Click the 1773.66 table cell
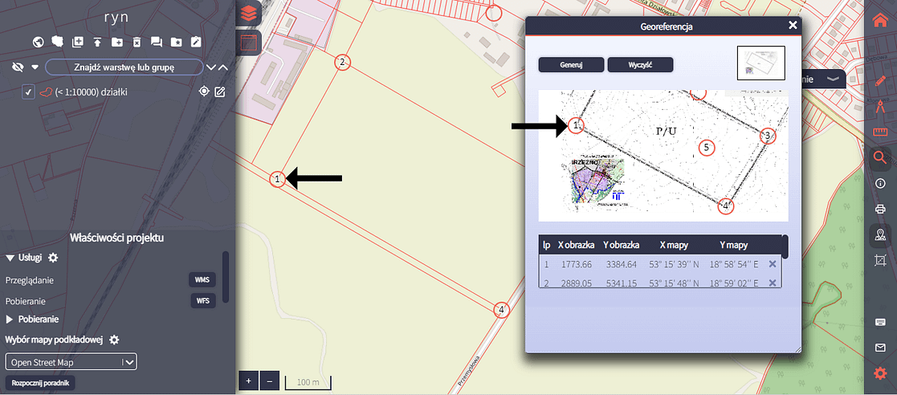Viewport: 897px width, 395px height. [575, 264]
